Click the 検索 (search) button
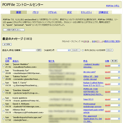 [39, 50]
